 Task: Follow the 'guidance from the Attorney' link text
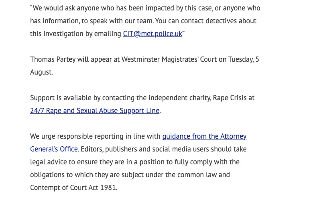click(x=204, y=136)
